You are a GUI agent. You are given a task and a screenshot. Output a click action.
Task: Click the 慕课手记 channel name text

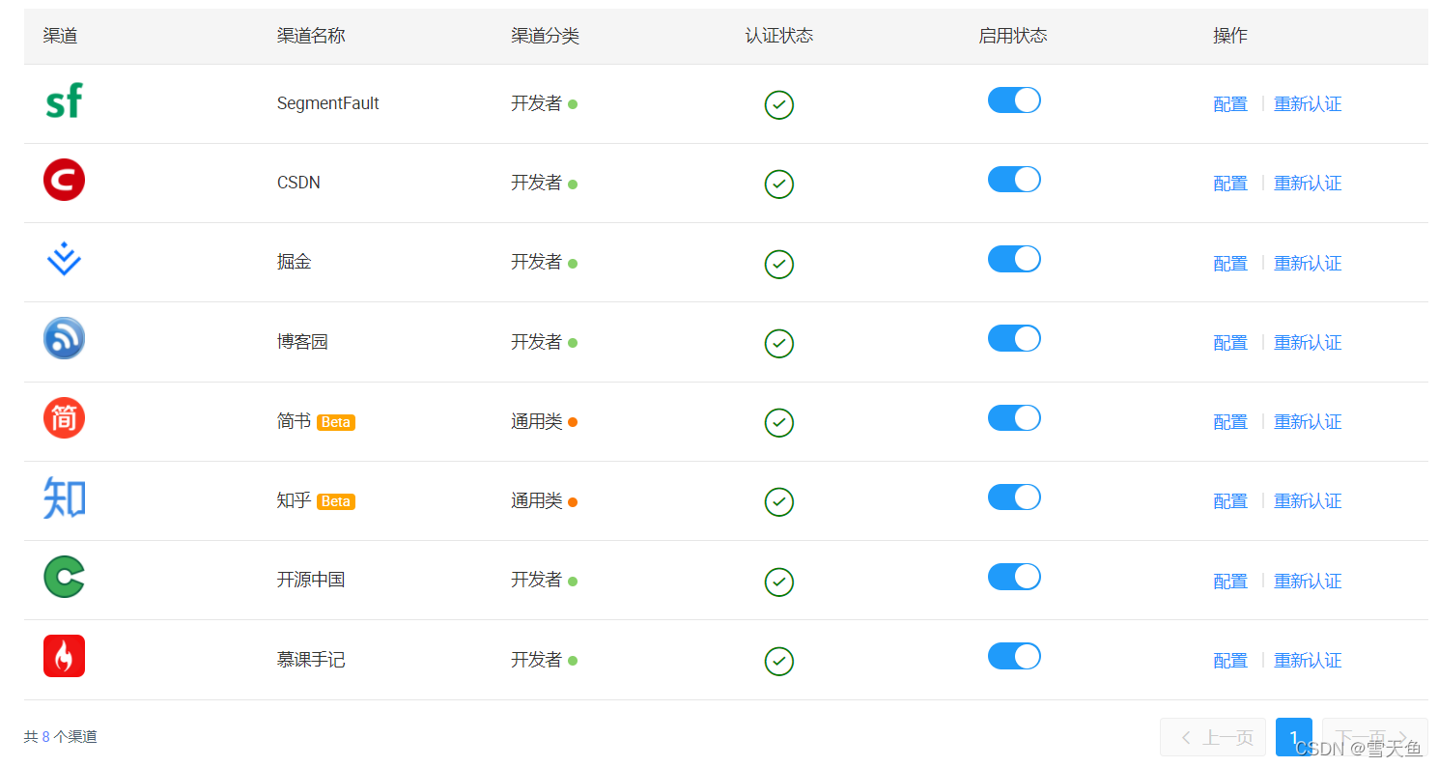[311, 660]
